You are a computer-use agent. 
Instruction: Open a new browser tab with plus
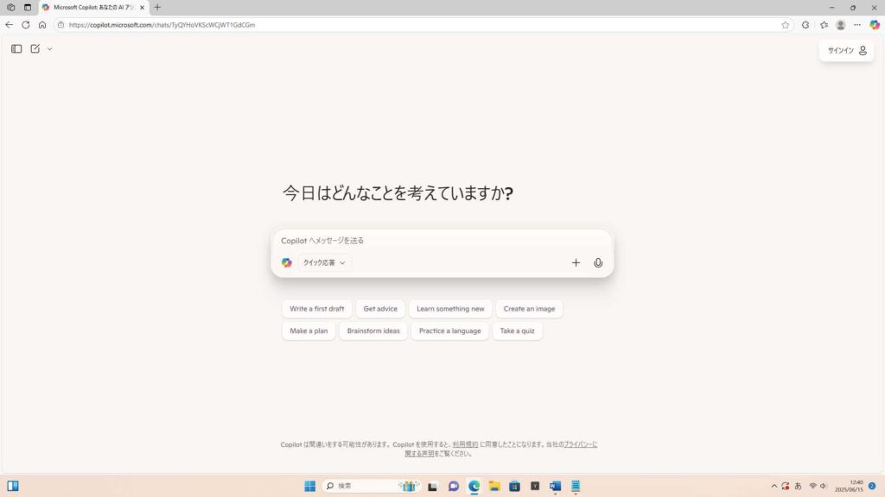click(x=157, y=7)
